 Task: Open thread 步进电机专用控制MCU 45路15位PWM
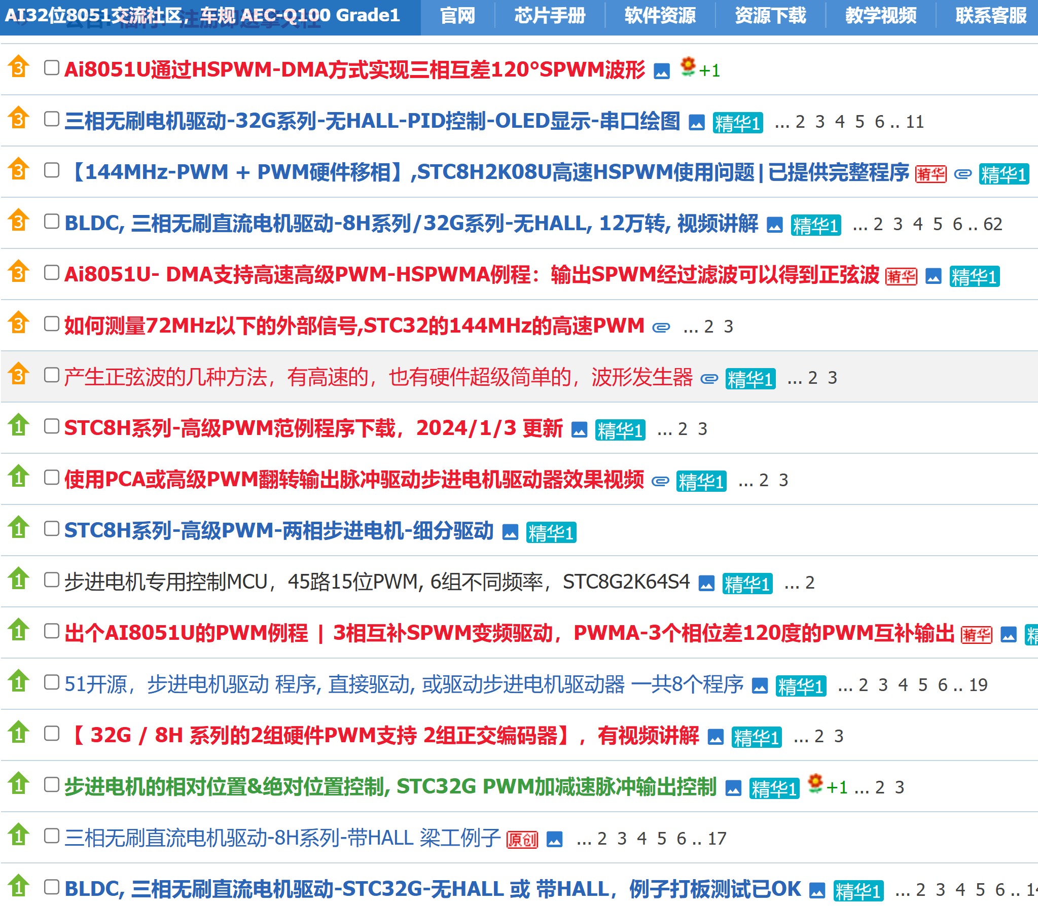coord(377,582)
